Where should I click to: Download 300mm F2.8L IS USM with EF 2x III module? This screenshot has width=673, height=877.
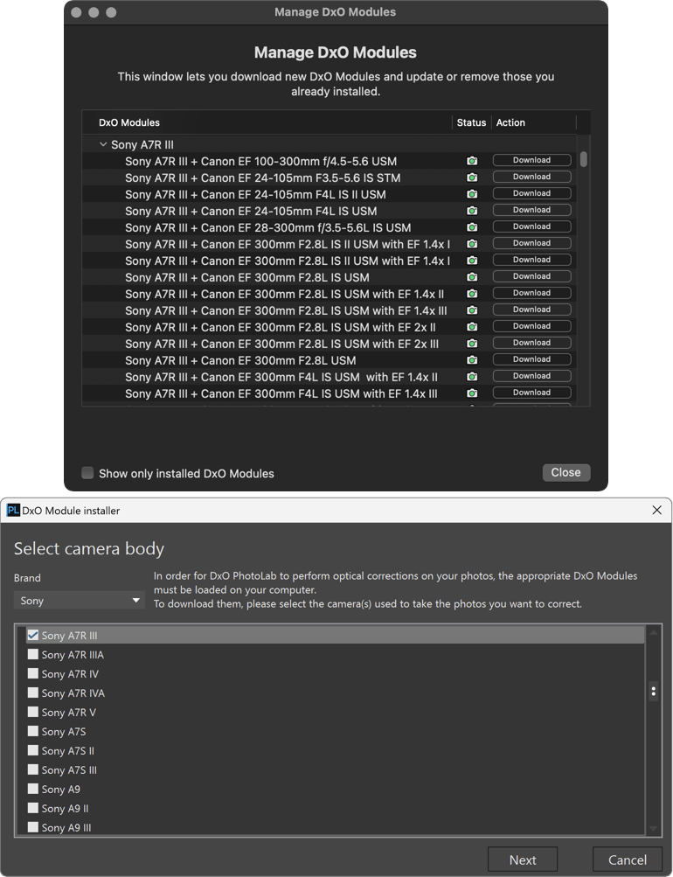pos(531,343)
